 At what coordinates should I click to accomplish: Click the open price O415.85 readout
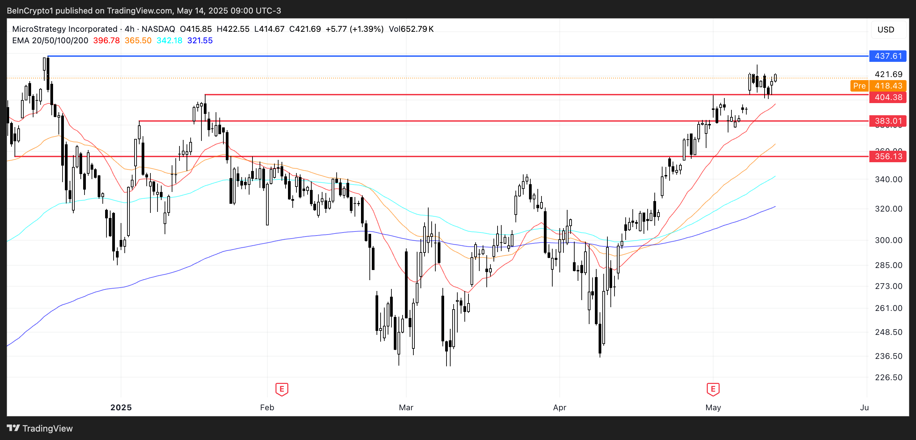(196, 29)
